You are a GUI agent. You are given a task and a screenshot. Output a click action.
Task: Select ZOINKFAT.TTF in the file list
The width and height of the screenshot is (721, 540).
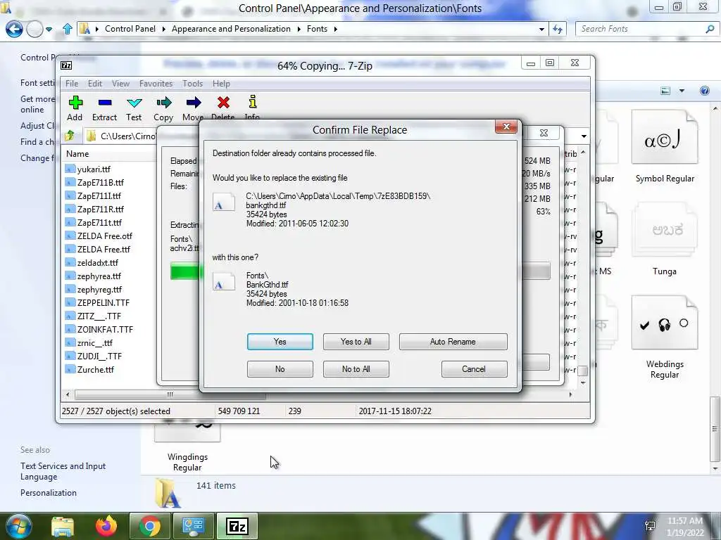[105, 329]
